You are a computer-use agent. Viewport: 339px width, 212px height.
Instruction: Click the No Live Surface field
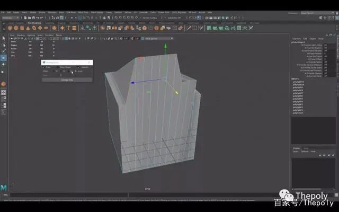click(x=150, y=17)
